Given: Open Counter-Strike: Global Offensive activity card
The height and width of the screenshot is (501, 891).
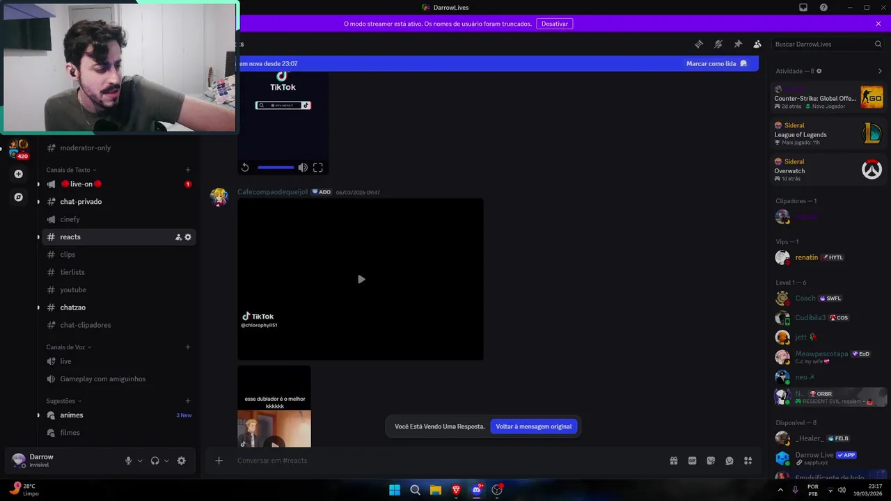Looking at the screenshot, I should [828, 97].
